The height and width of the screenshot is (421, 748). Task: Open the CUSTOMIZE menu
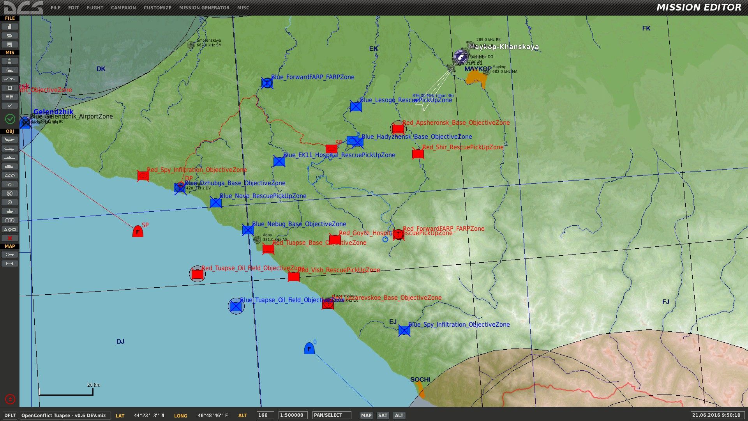coord(157,8)
